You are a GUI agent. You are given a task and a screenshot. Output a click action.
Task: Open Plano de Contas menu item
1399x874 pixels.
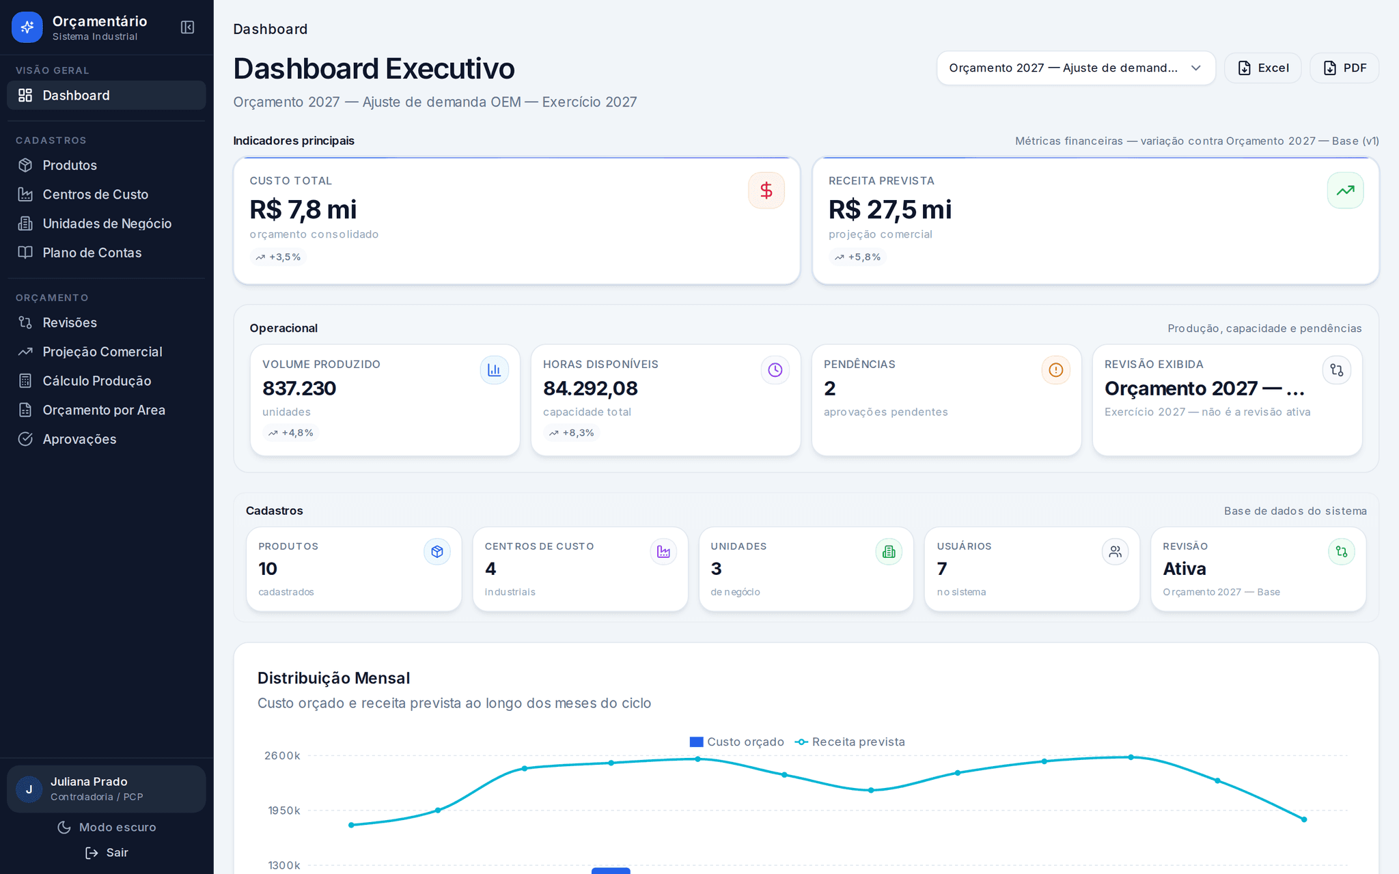pos(106,253)
